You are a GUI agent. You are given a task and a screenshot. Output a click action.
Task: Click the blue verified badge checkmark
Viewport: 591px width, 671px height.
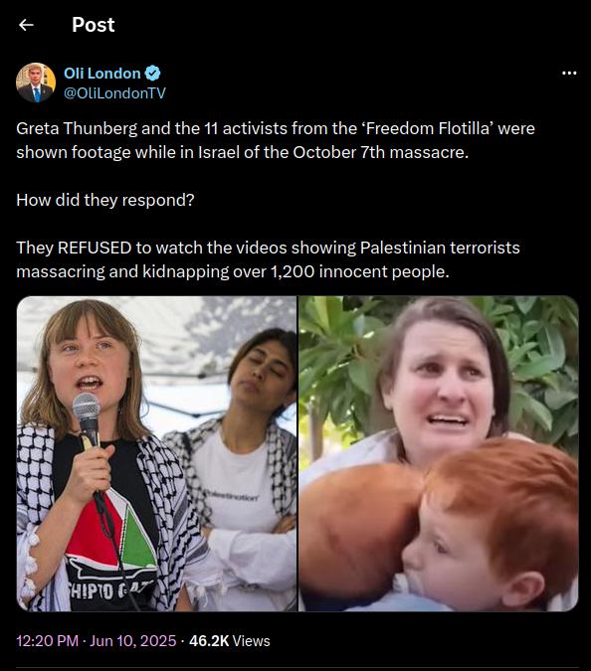(152, 74)
